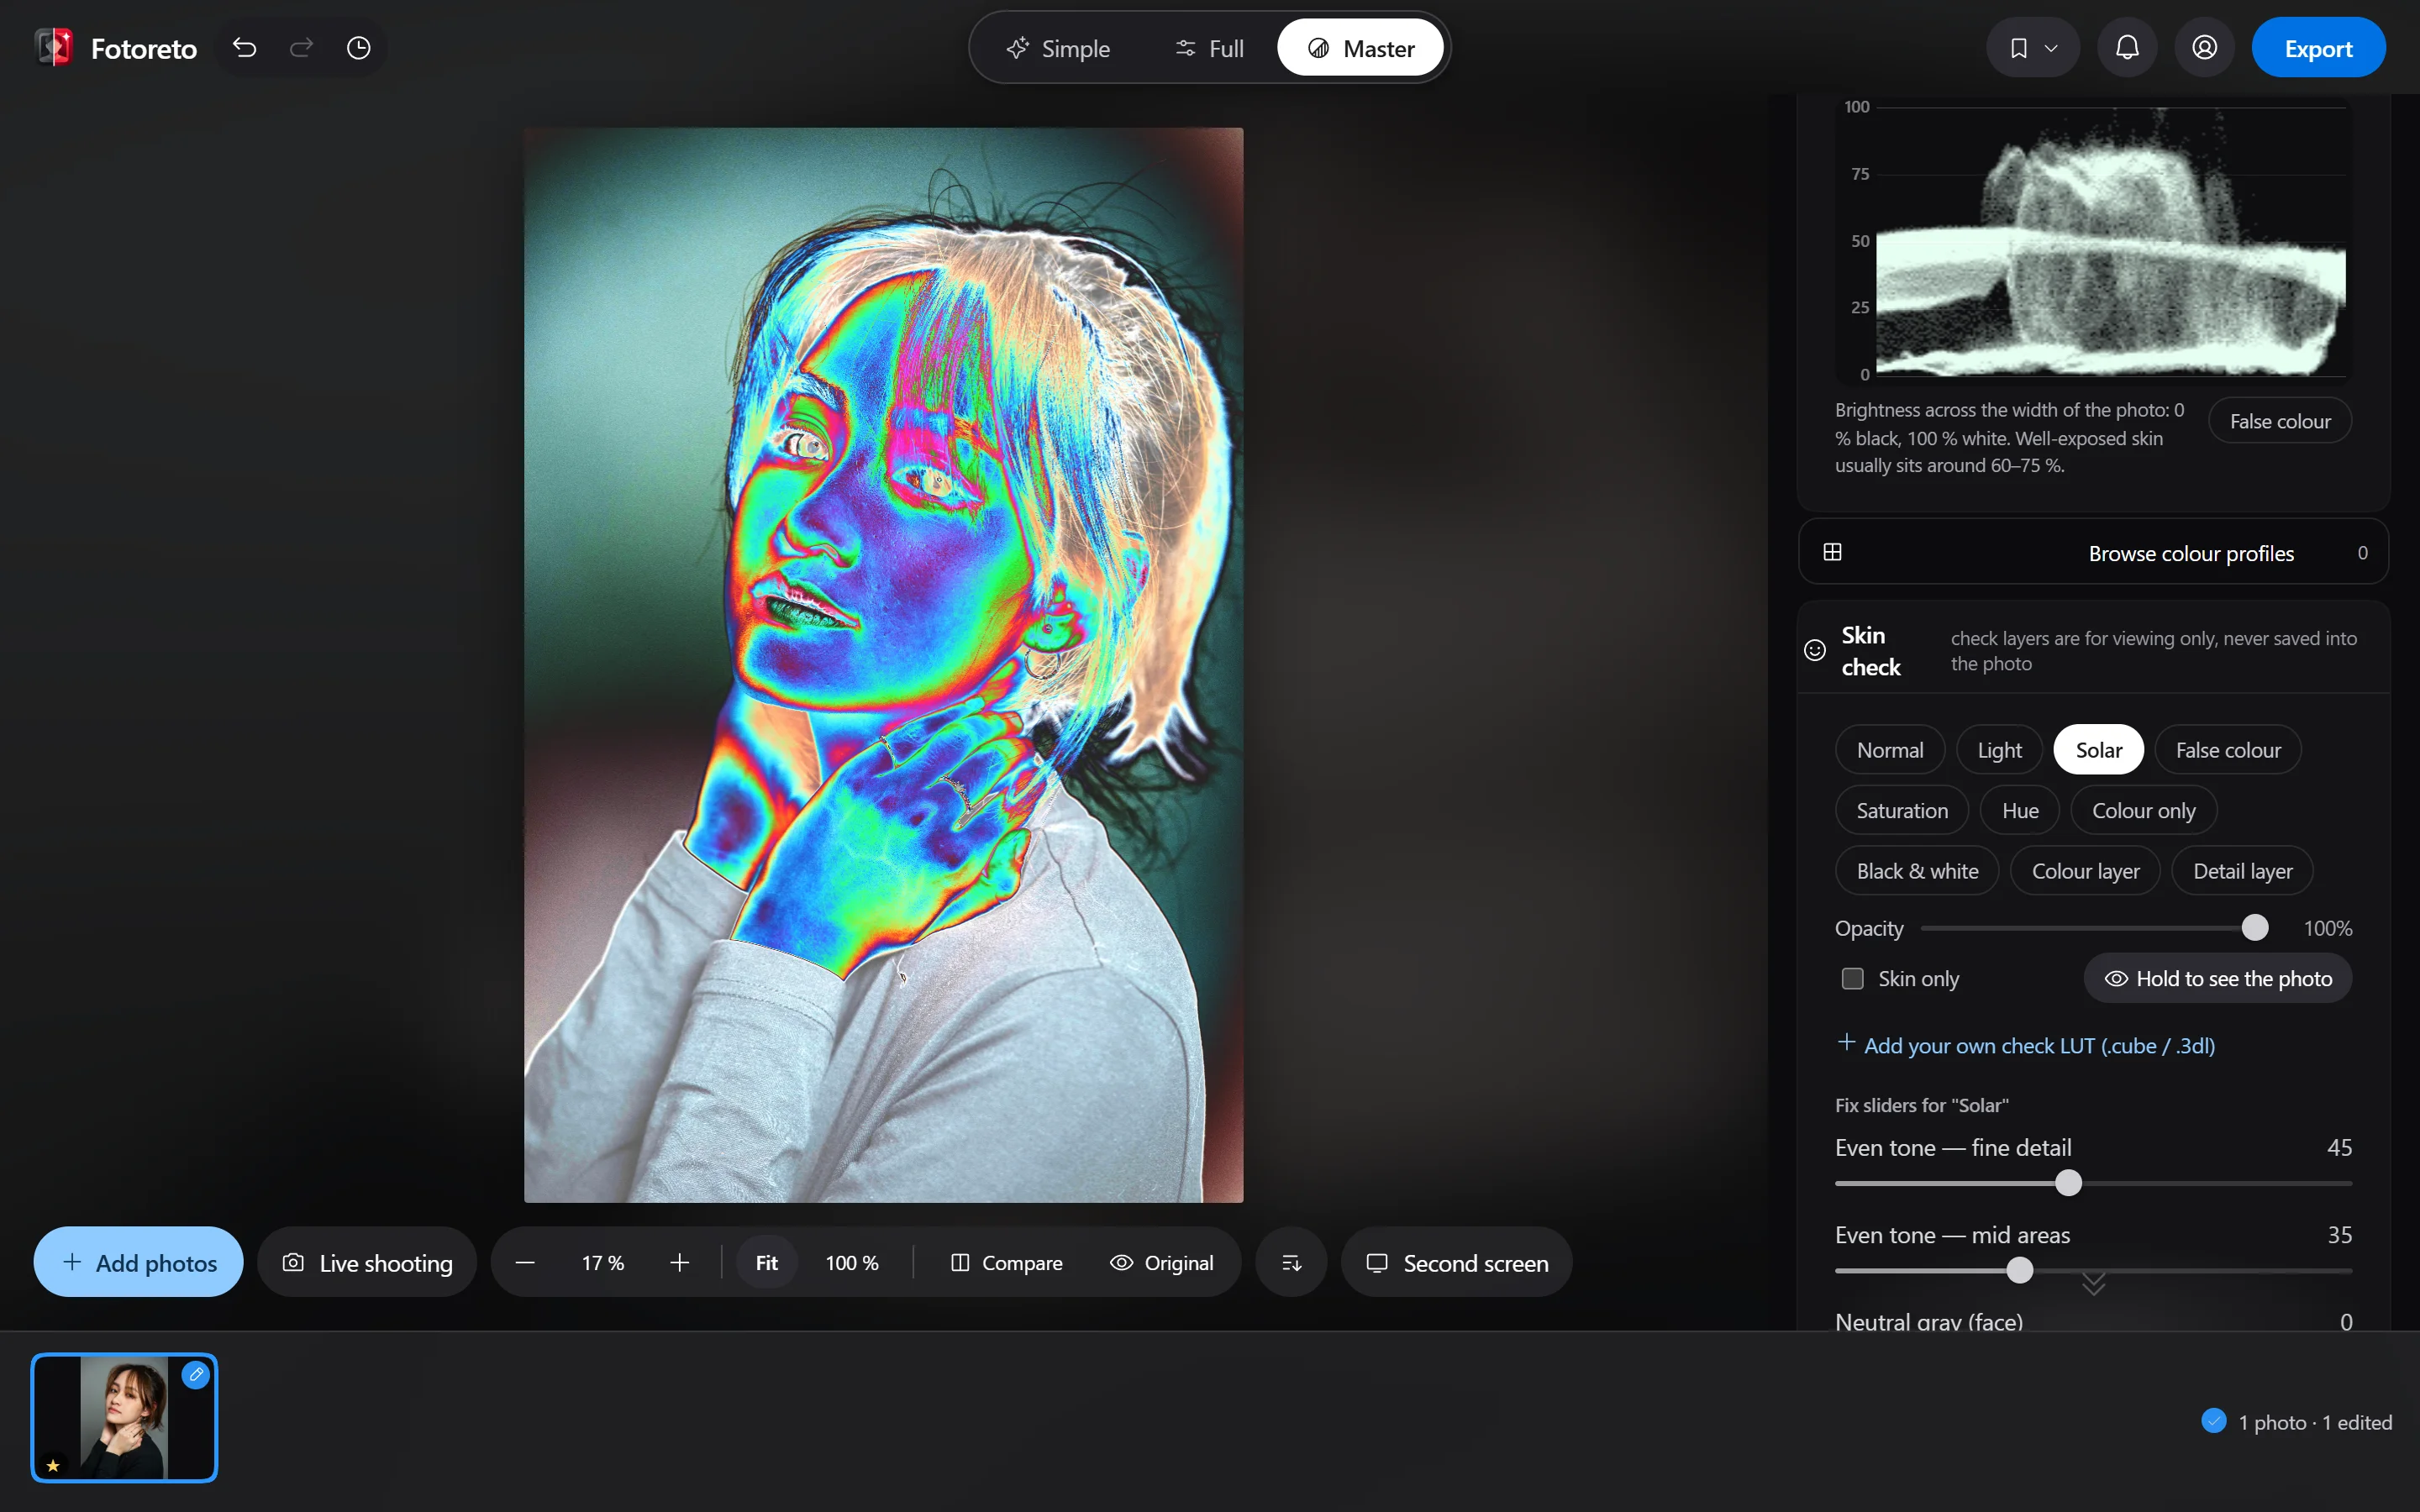Select the Solar check layer
The image size is (2420, 1512).
click(2098, 749)
